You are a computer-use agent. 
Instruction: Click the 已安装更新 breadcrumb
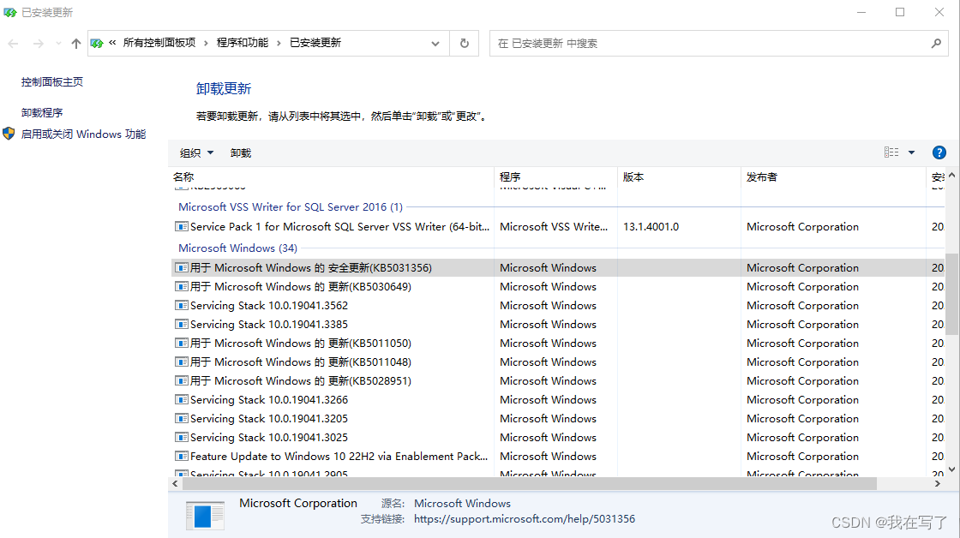[315, 43]
